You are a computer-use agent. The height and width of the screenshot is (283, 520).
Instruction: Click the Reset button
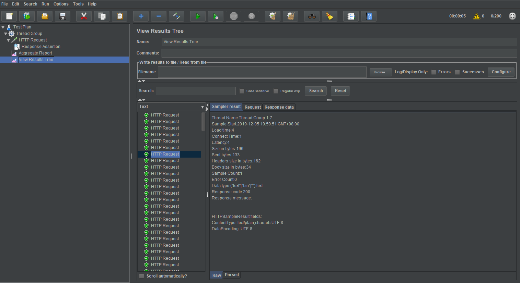click(340, 91)
